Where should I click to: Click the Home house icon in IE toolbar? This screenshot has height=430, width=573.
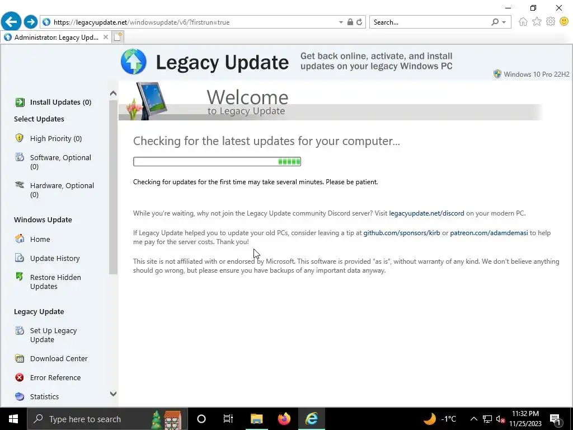[523, 22]
